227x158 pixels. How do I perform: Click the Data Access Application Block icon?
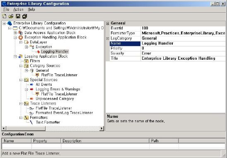(21, 33)
